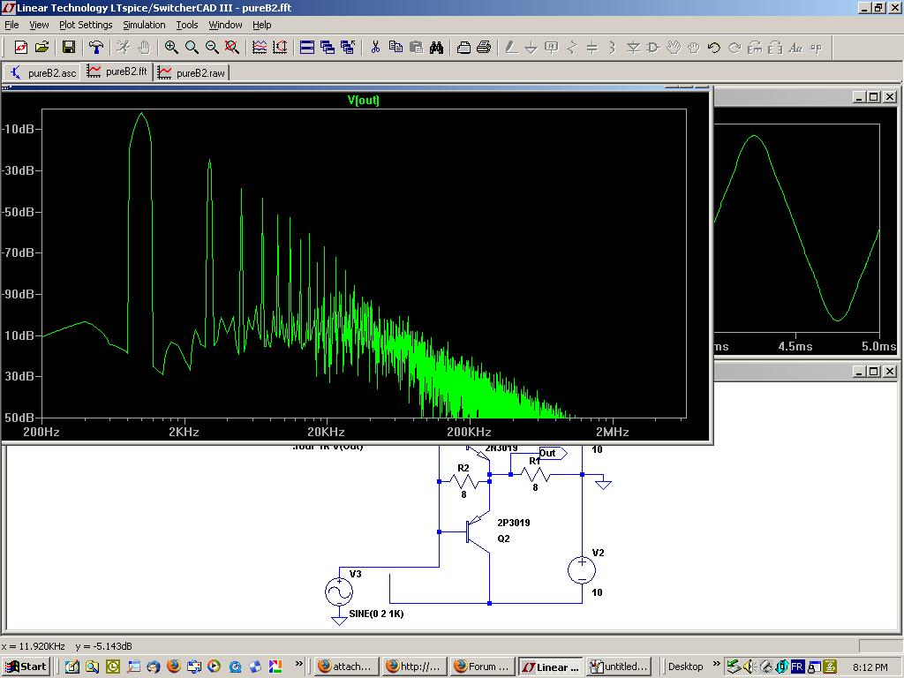The height and width of the screenshot is (678, 904).
Task: Click the Windows Start button
Action: point(26,667)
